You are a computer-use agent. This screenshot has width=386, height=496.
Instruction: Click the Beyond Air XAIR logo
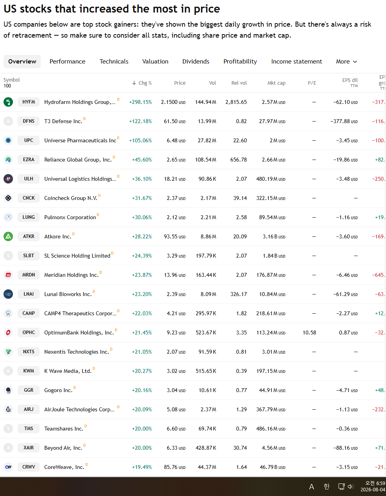(x=8, y=448)
